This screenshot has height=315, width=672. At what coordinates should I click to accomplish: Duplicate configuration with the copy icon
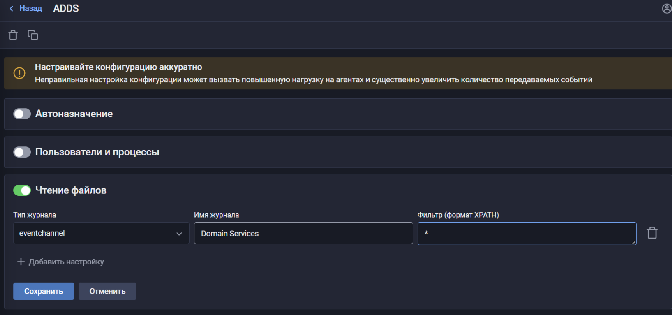tap(33, 35)
